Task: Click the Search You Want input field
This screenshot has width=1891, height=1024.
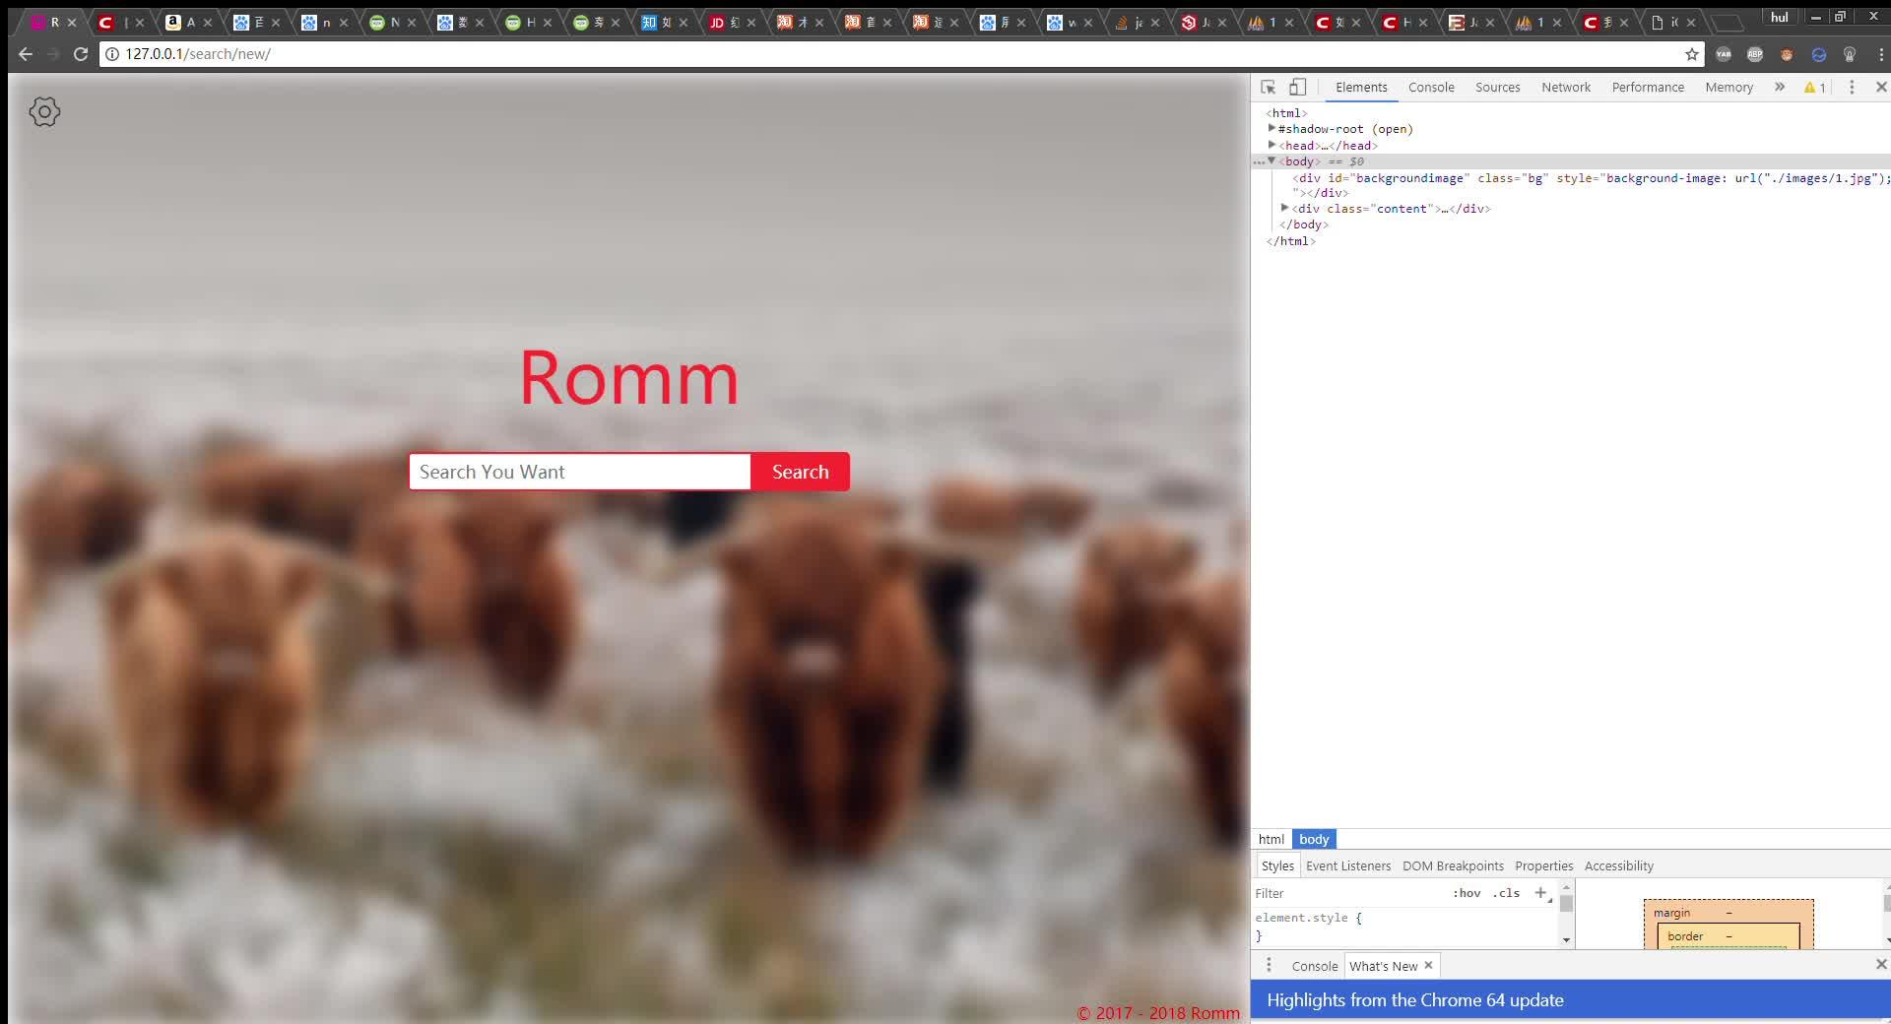Action: 580,472
